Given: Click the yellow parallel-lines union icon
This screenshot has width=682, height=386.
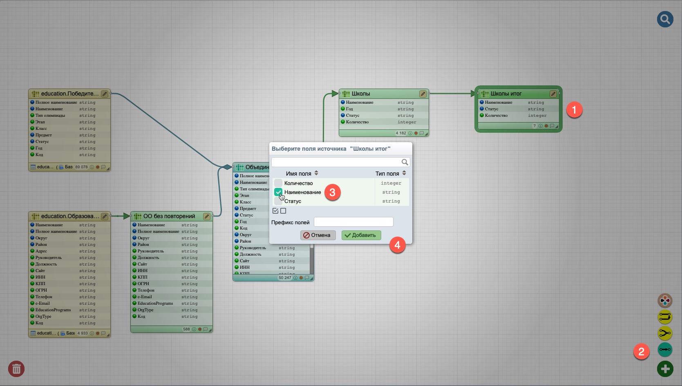Looking at the screenshot, I should (665, 317).
